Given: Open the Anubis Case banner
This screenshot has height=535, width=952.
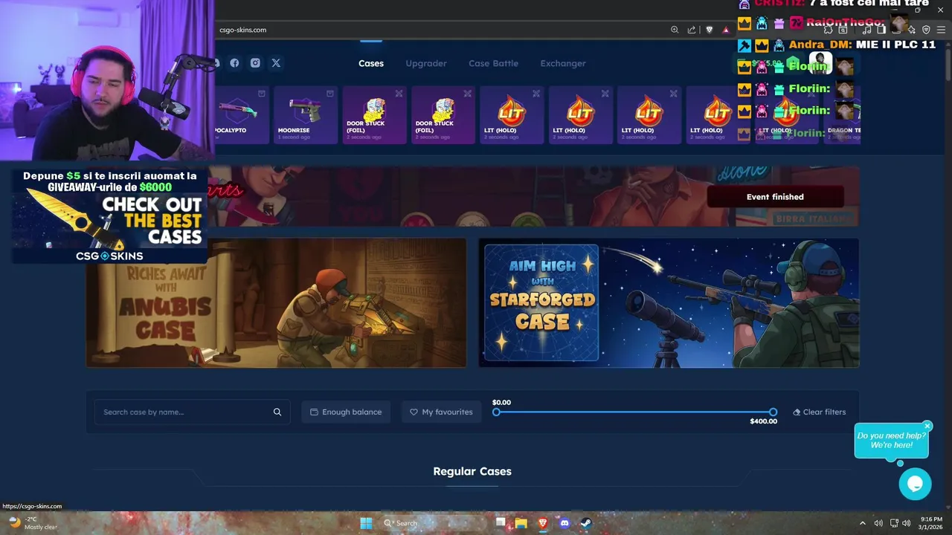Looking at the screenshot, I should tap(276, 302).
